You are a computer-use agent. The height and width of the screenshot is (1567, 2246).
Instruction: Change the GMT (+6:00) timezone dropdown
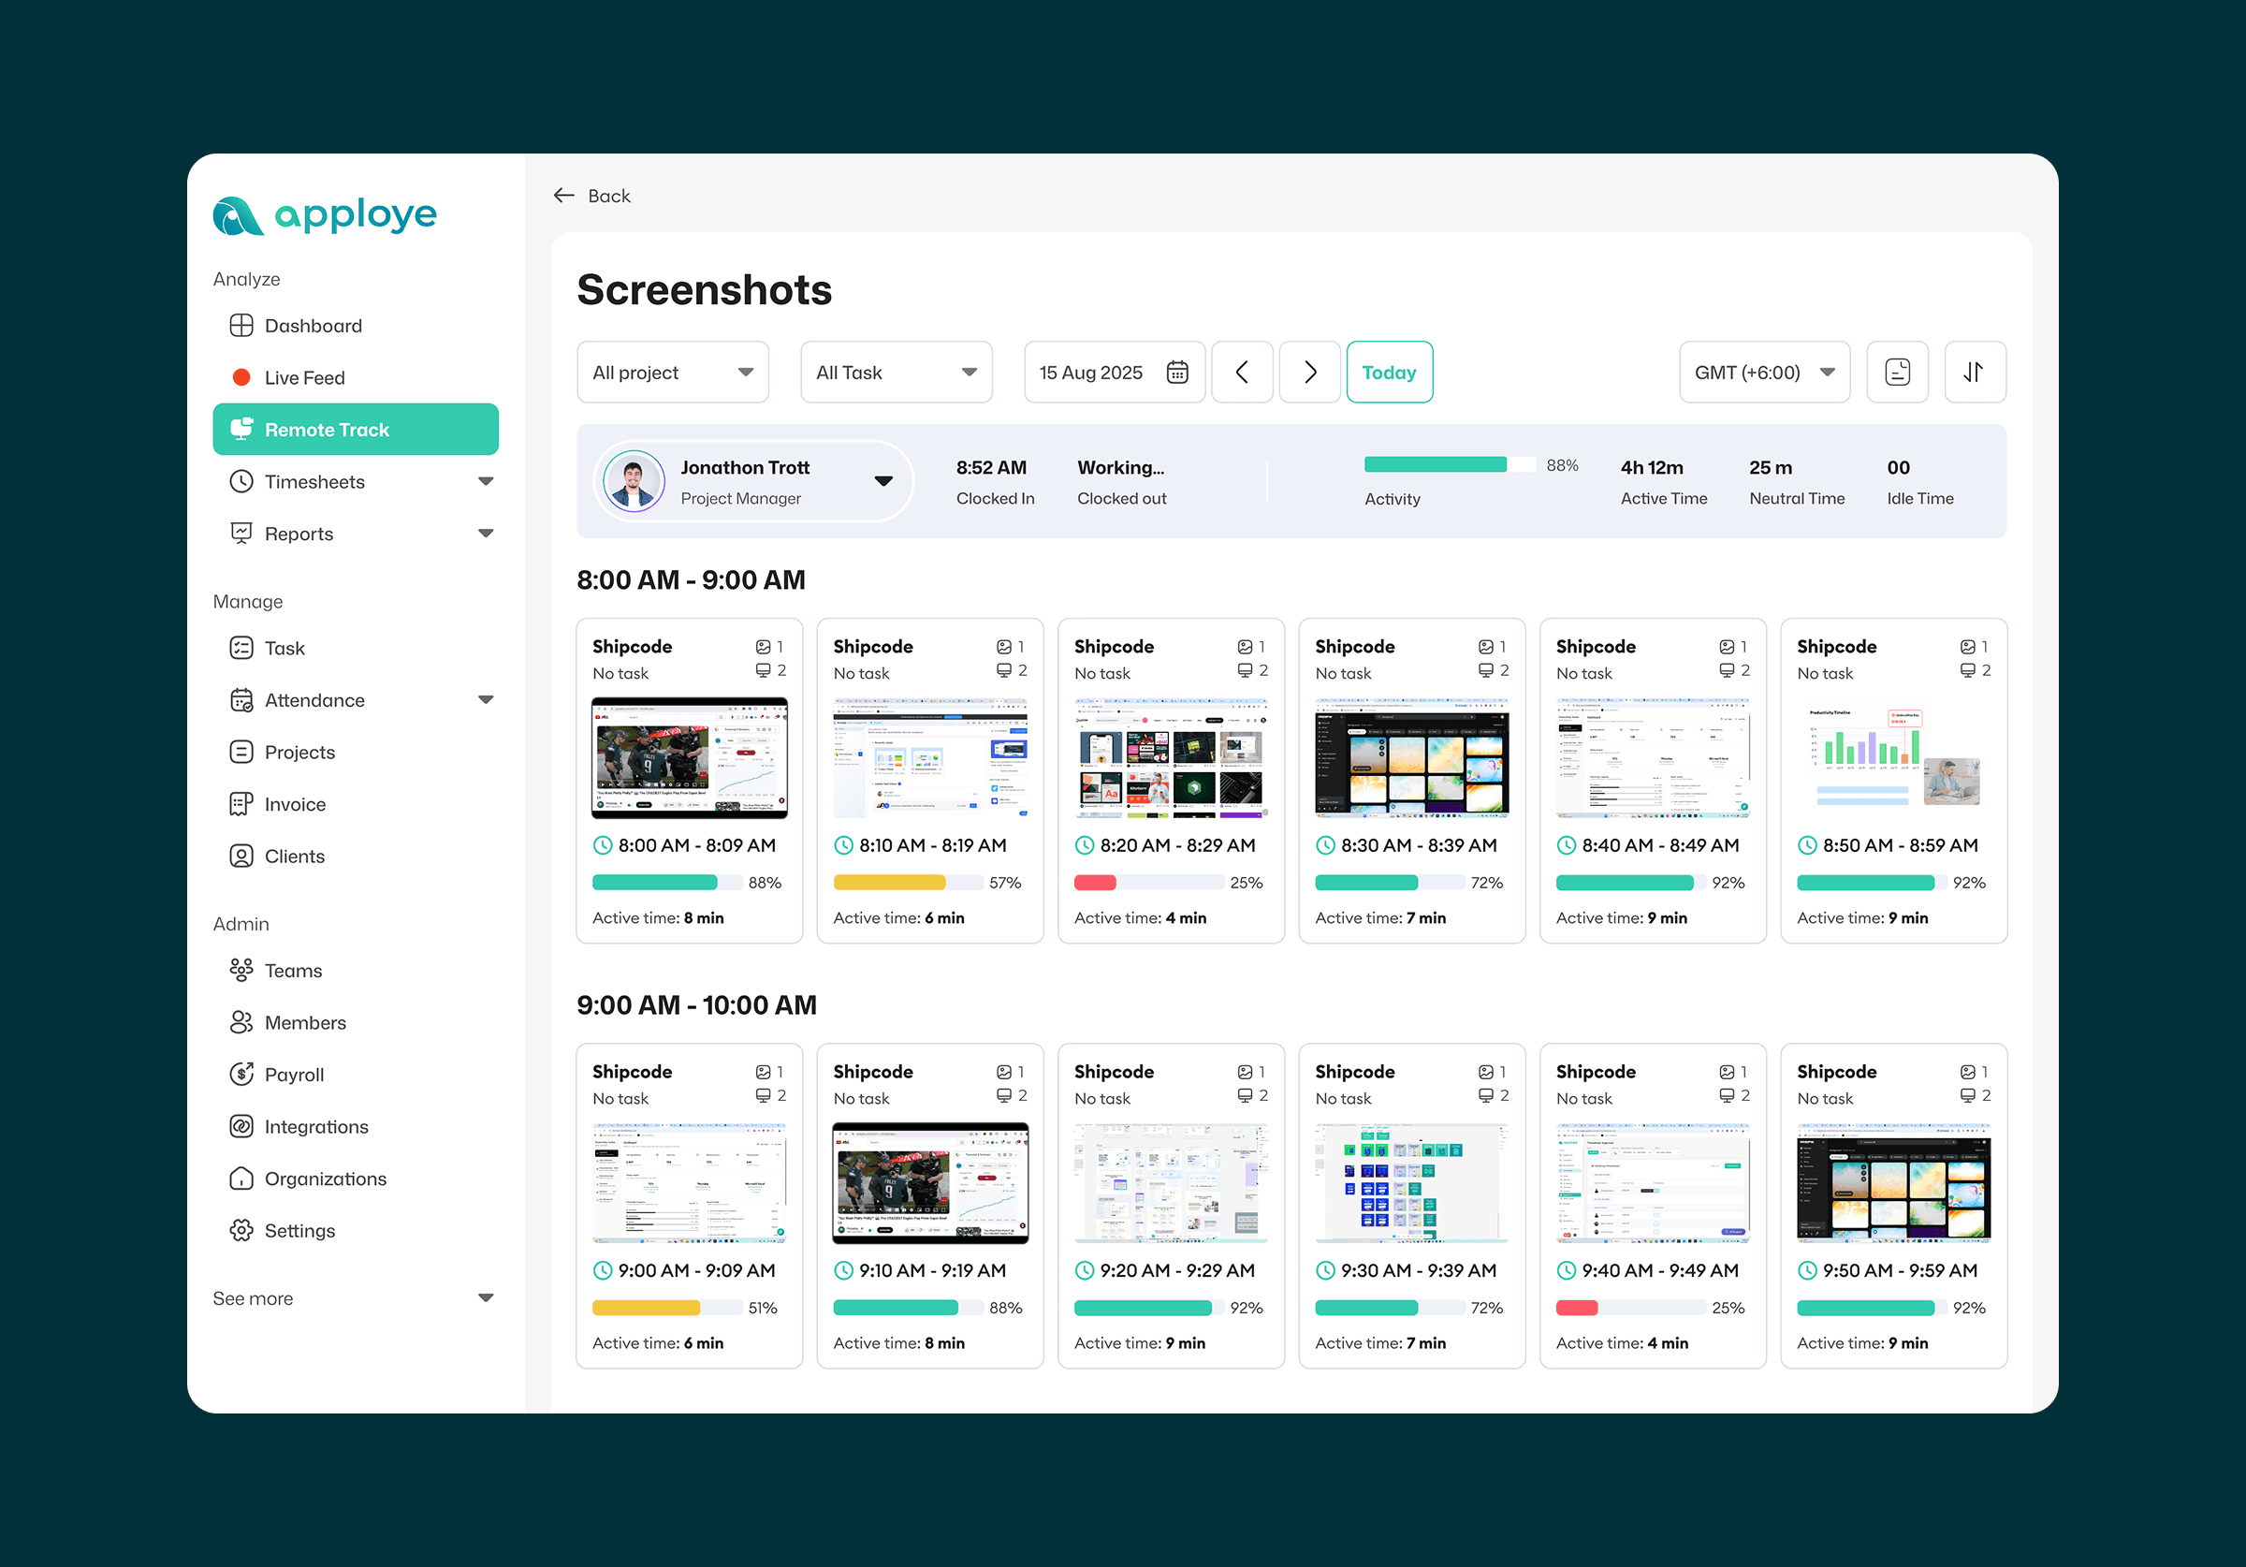pyautogui.click(x=1763, y=372)
